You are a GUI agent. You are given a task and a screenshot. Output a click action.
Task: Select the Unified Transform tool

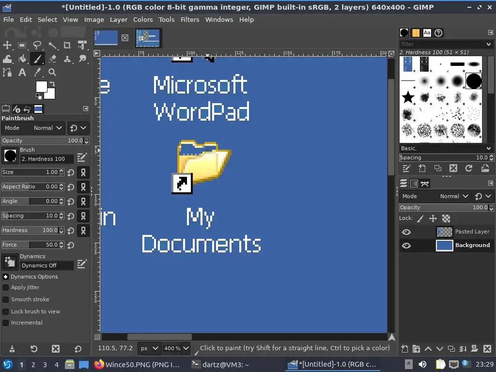[x=82, y=45]
